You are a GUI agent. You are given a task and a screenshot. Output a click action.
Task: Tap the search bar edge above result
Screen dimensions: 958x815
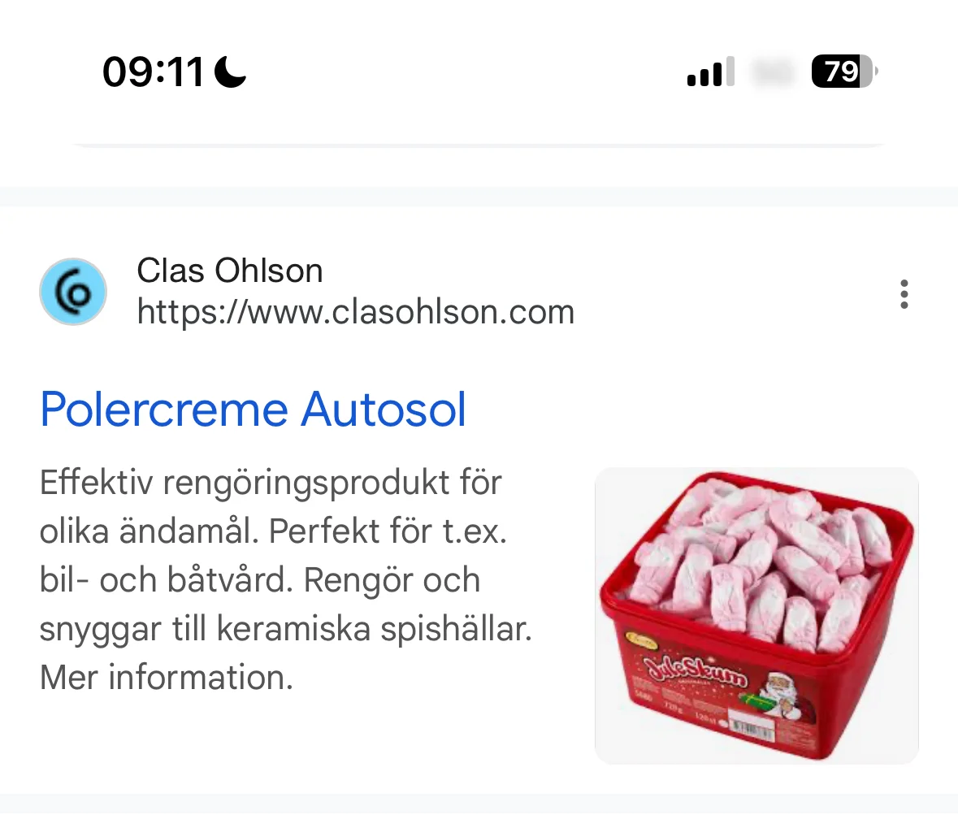pyautogui.click(x=479, y=144)
